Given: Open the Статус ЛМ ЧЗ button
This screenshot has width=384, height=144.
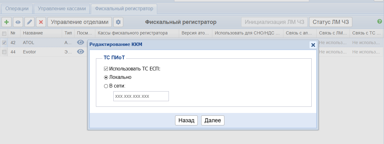Looking at the screenshot, I should click(x=331, y=22).
